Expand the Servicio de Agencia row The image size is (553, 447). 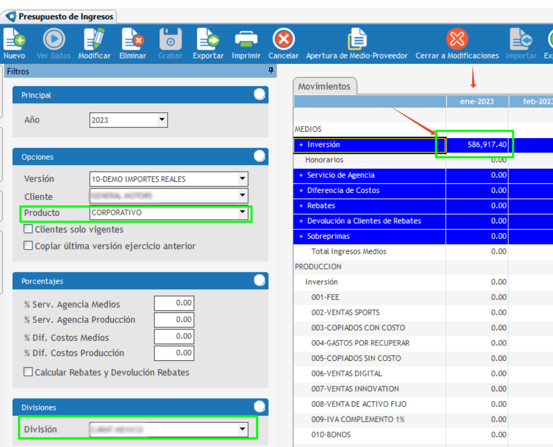[301, 175]
